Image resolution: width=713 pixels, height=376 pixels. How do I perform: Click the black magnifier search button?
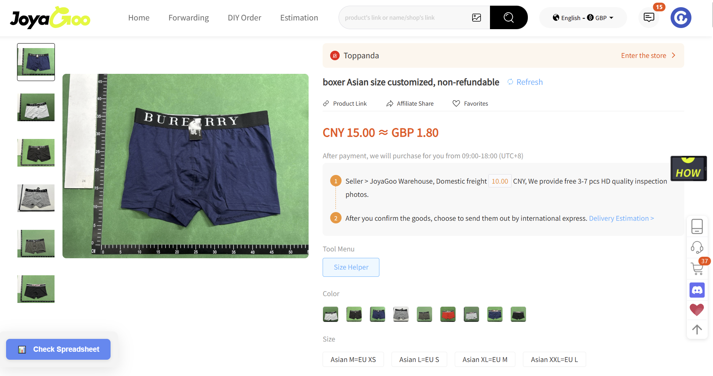[509, 17]
